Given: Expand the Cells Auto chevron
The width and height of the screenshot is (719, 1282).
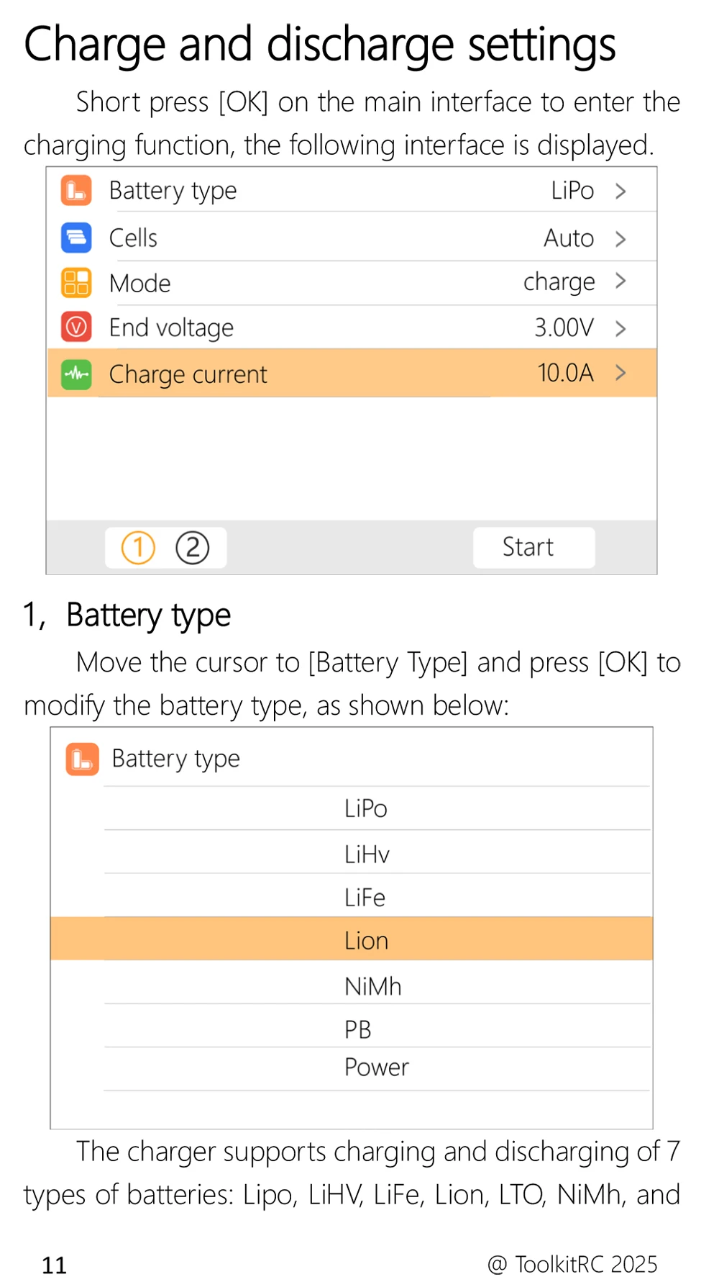Looking at the screenshot, I should pyautogui.click(x=620, y=239).
